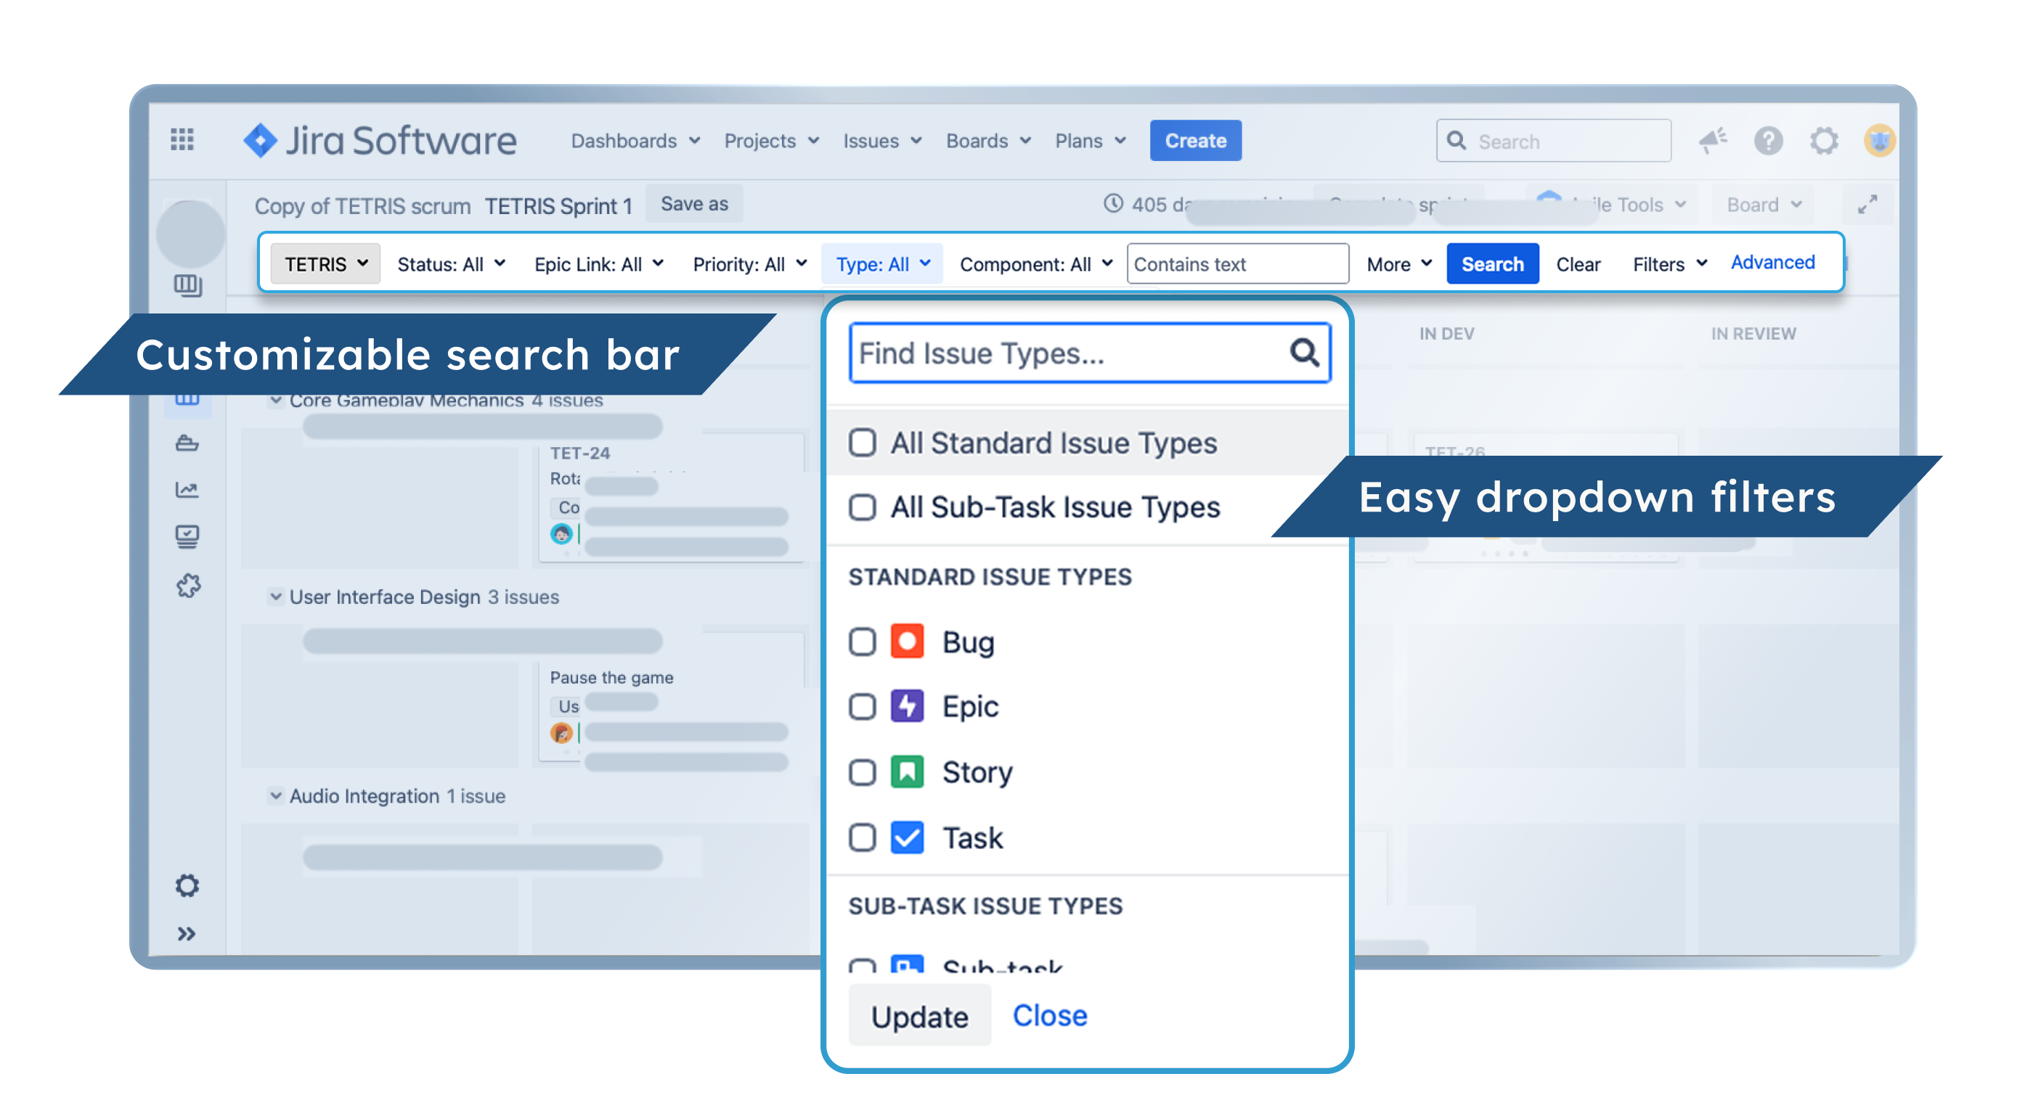Image resolution: width=2033 pixels, height=1103 pixels.
Task: Tick the Task checkbox
Action: (862, 837)
